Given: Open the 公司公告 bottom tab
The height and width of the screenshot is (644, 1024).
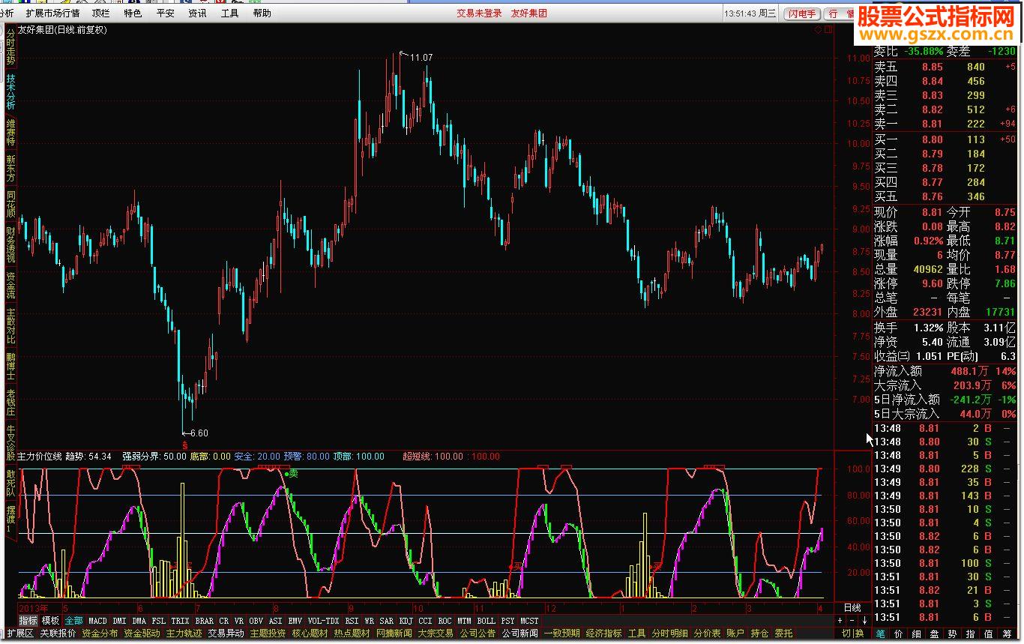Looking at the screenshot, I should pos(478,634).
